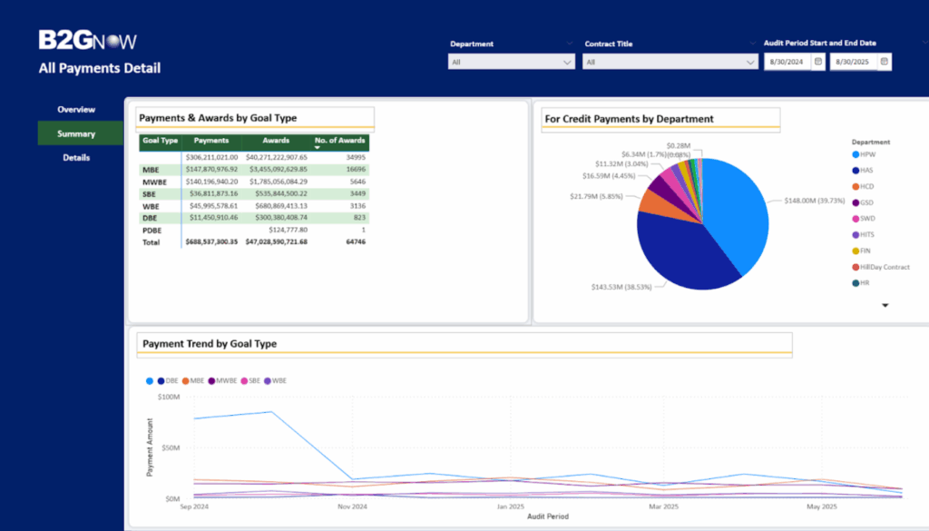Screen dimensions: 929x531
Task: Select the Summary navigation tab
Action: (x=76, y=133)
